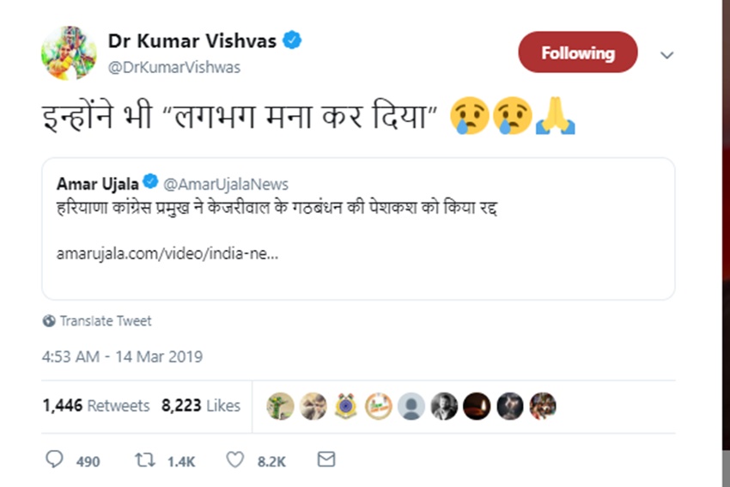730x487 pixels.
Task: Click Dr Kumar Vishvas verified badge
Action: point(293,40)
